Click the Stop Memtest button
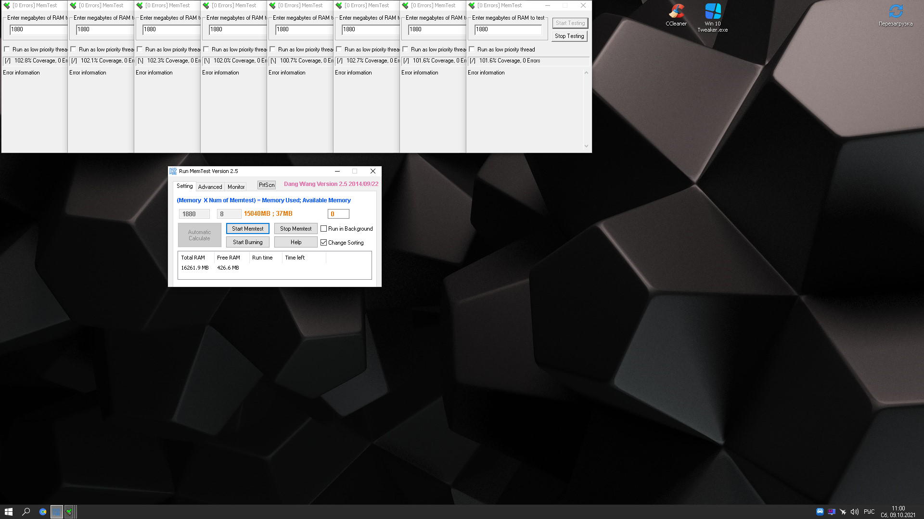 pyautogui.click(x=295, y=229)
